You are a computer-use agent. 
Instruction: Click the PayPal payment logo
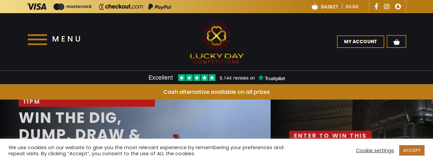click(x=160, y=7)
